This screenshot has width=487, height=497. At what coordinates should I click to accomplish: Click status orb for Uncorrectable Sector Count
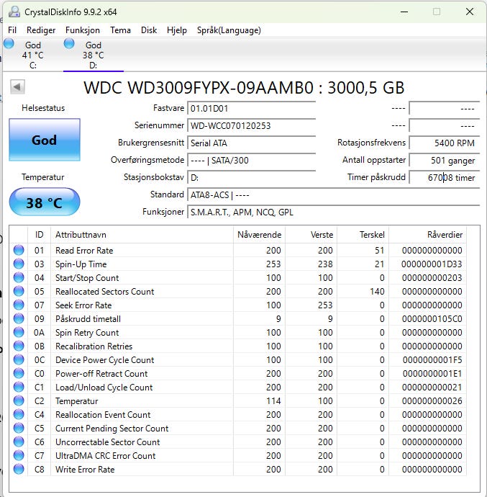[19, 442]
